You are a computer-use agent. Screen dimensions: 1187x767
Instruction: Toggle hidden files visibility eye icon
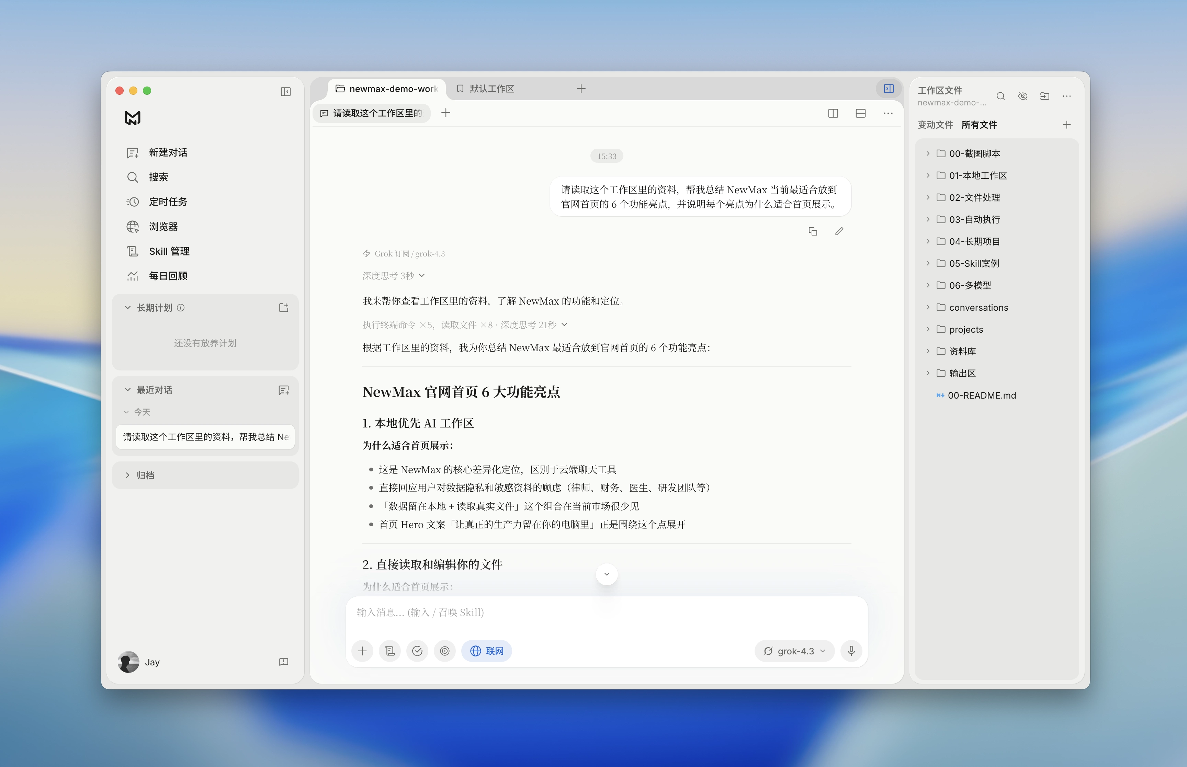click(x=1022, y=96)
